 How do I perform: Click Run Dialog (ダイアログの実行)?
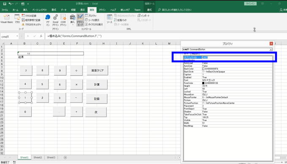(x=94, y=24)
